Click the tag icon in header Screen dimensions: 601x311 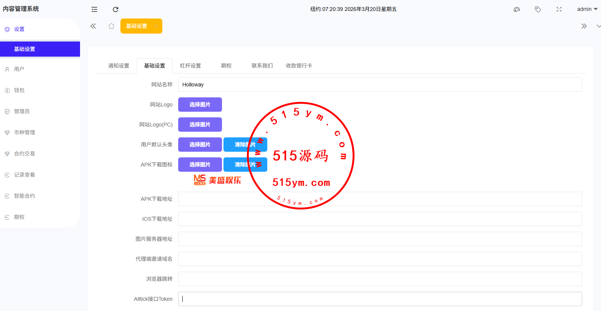click(538, 9)
